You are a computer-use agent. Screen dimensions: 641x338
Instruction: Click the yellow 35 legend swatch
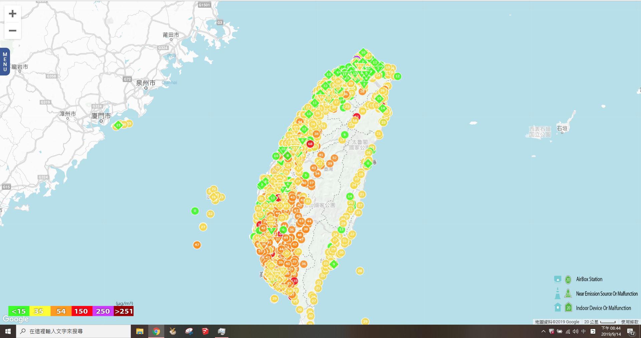pos(40,311)
